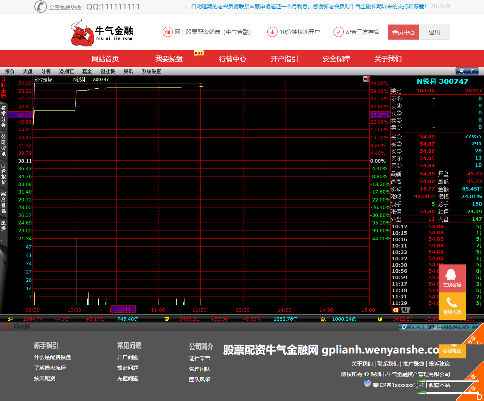Click the 退出 logout button
The height and width of the screenshot is (401, 484).
coord(434,32)
